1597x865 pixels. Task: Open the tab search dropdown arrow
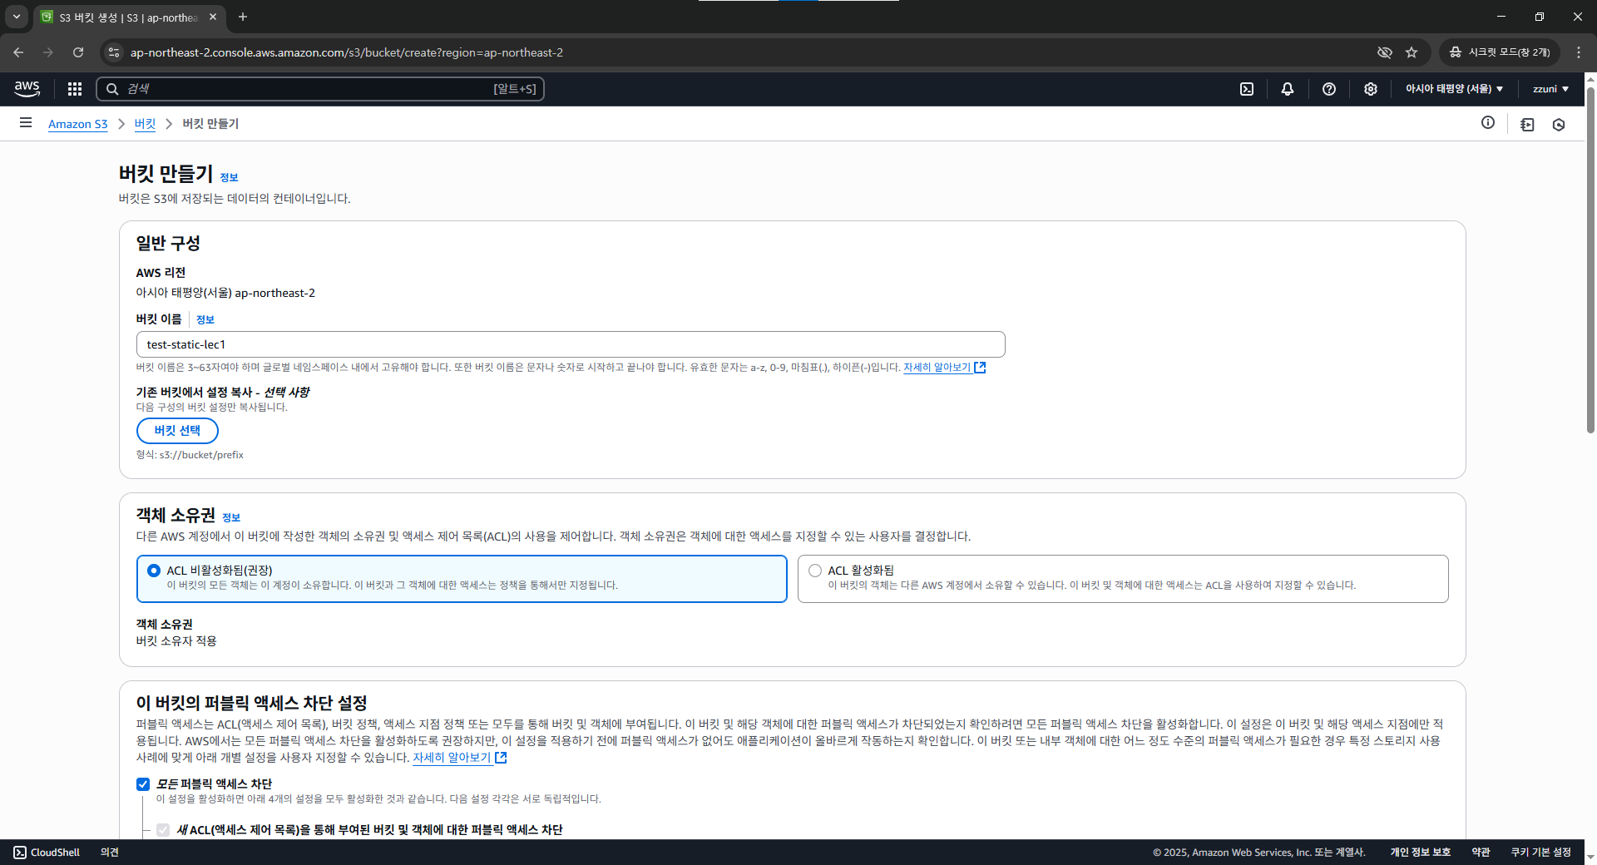point(16,17)
